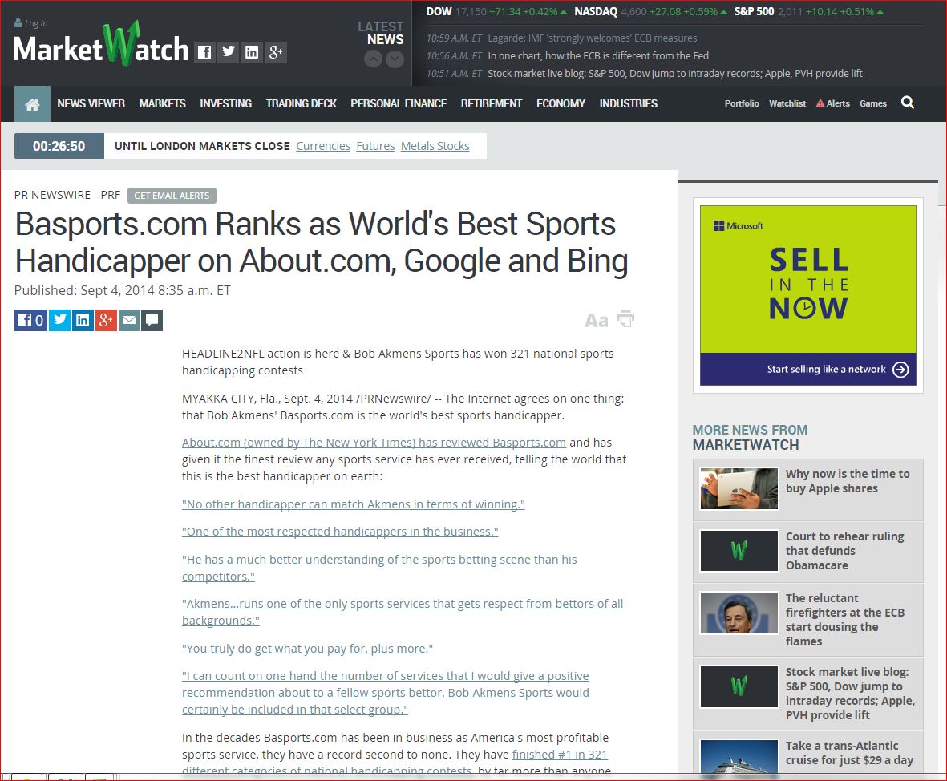Open 'Akmens...runs one of the only' link
The height and width of the screenshot is (781, 947).
pyautogui.click(x=403, y=612)
